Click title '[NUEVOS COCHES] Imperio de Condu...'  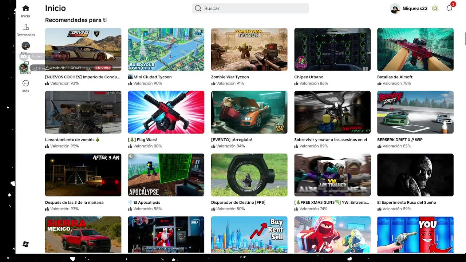pos(83,77)
